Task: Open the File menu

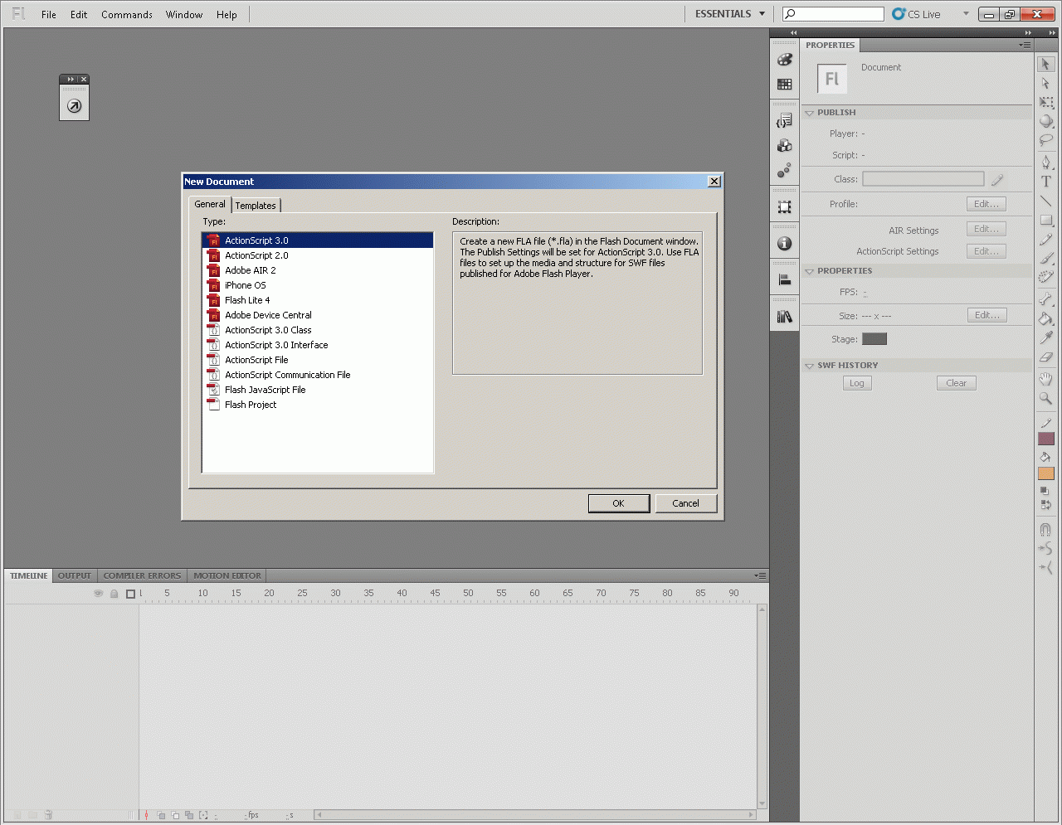Action: tap(49, 15)
